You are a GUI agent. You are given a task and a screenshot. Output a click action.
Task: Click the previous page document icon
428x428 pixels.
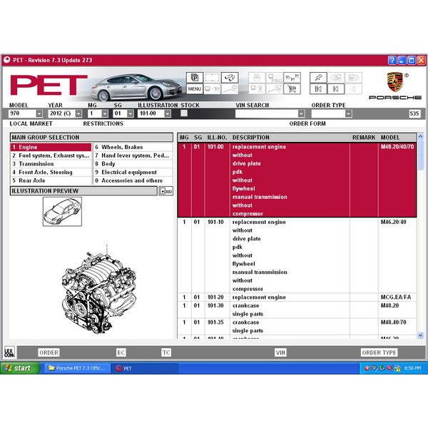[x=335, y=78]
